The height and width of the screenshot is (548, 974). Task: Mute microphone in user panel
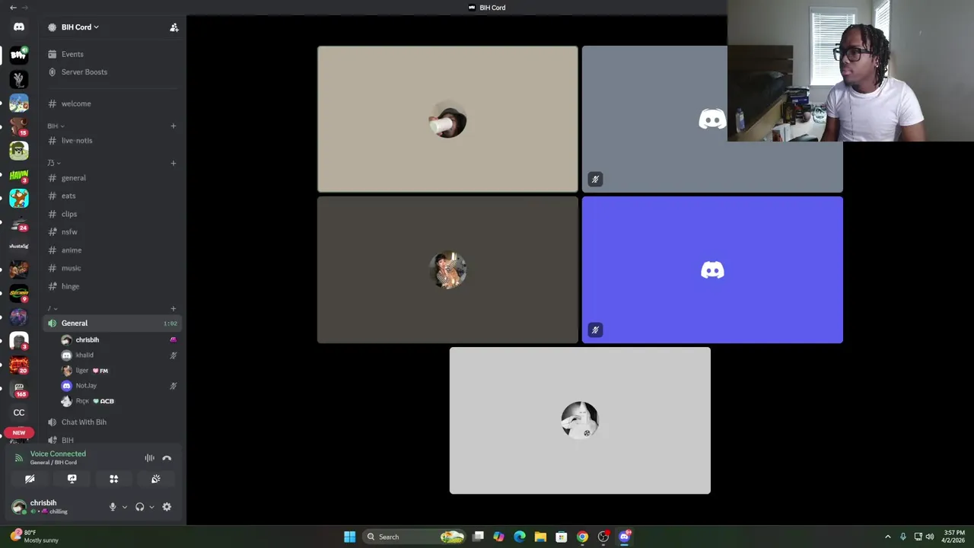click(x=113, y=507)
